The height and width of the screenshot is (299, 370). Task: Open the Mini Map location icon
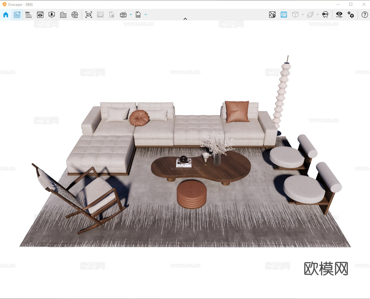coord(272,15)
